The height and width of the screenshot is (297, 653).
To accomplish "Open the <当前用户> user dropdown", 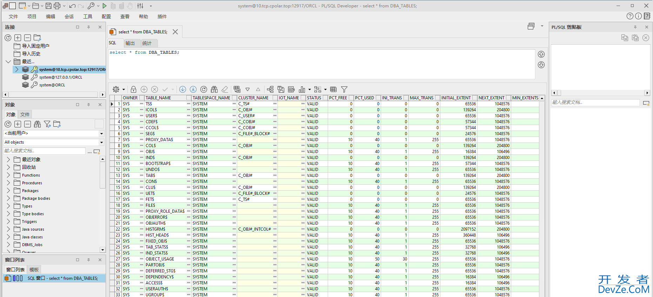I will point(101,133).
